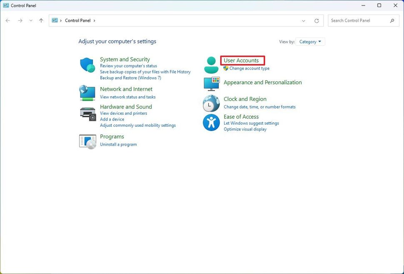Viewport: 404px width, 274px height.
Task: Select Change account type
Action: (x=249, y=68)
